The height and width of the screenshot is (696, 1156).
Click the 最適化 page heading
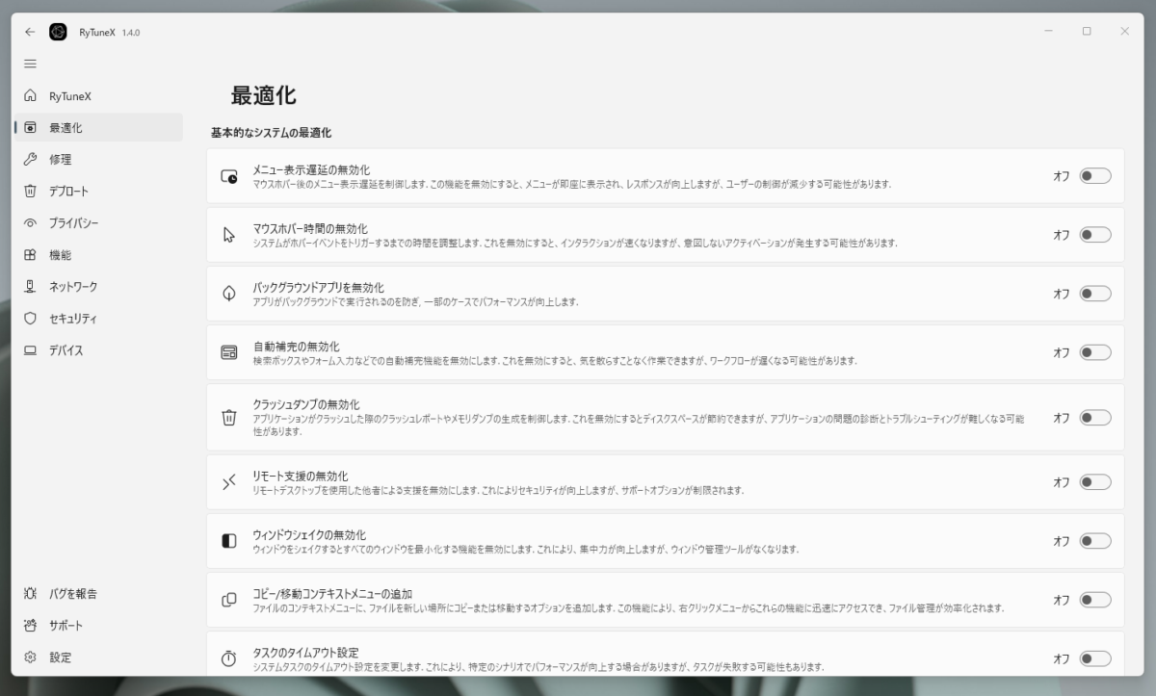coord(263,95)
